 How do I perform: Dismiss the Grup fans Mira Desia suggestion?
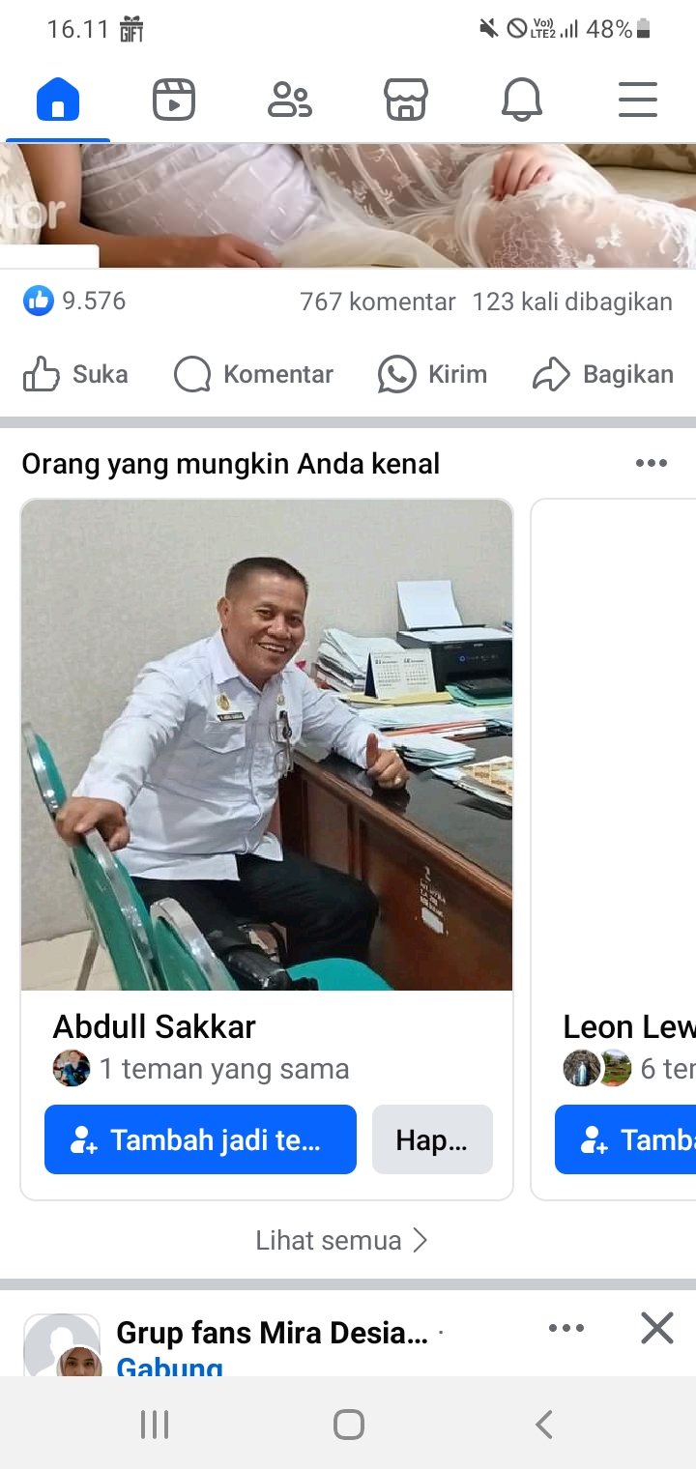[657, 1329]
